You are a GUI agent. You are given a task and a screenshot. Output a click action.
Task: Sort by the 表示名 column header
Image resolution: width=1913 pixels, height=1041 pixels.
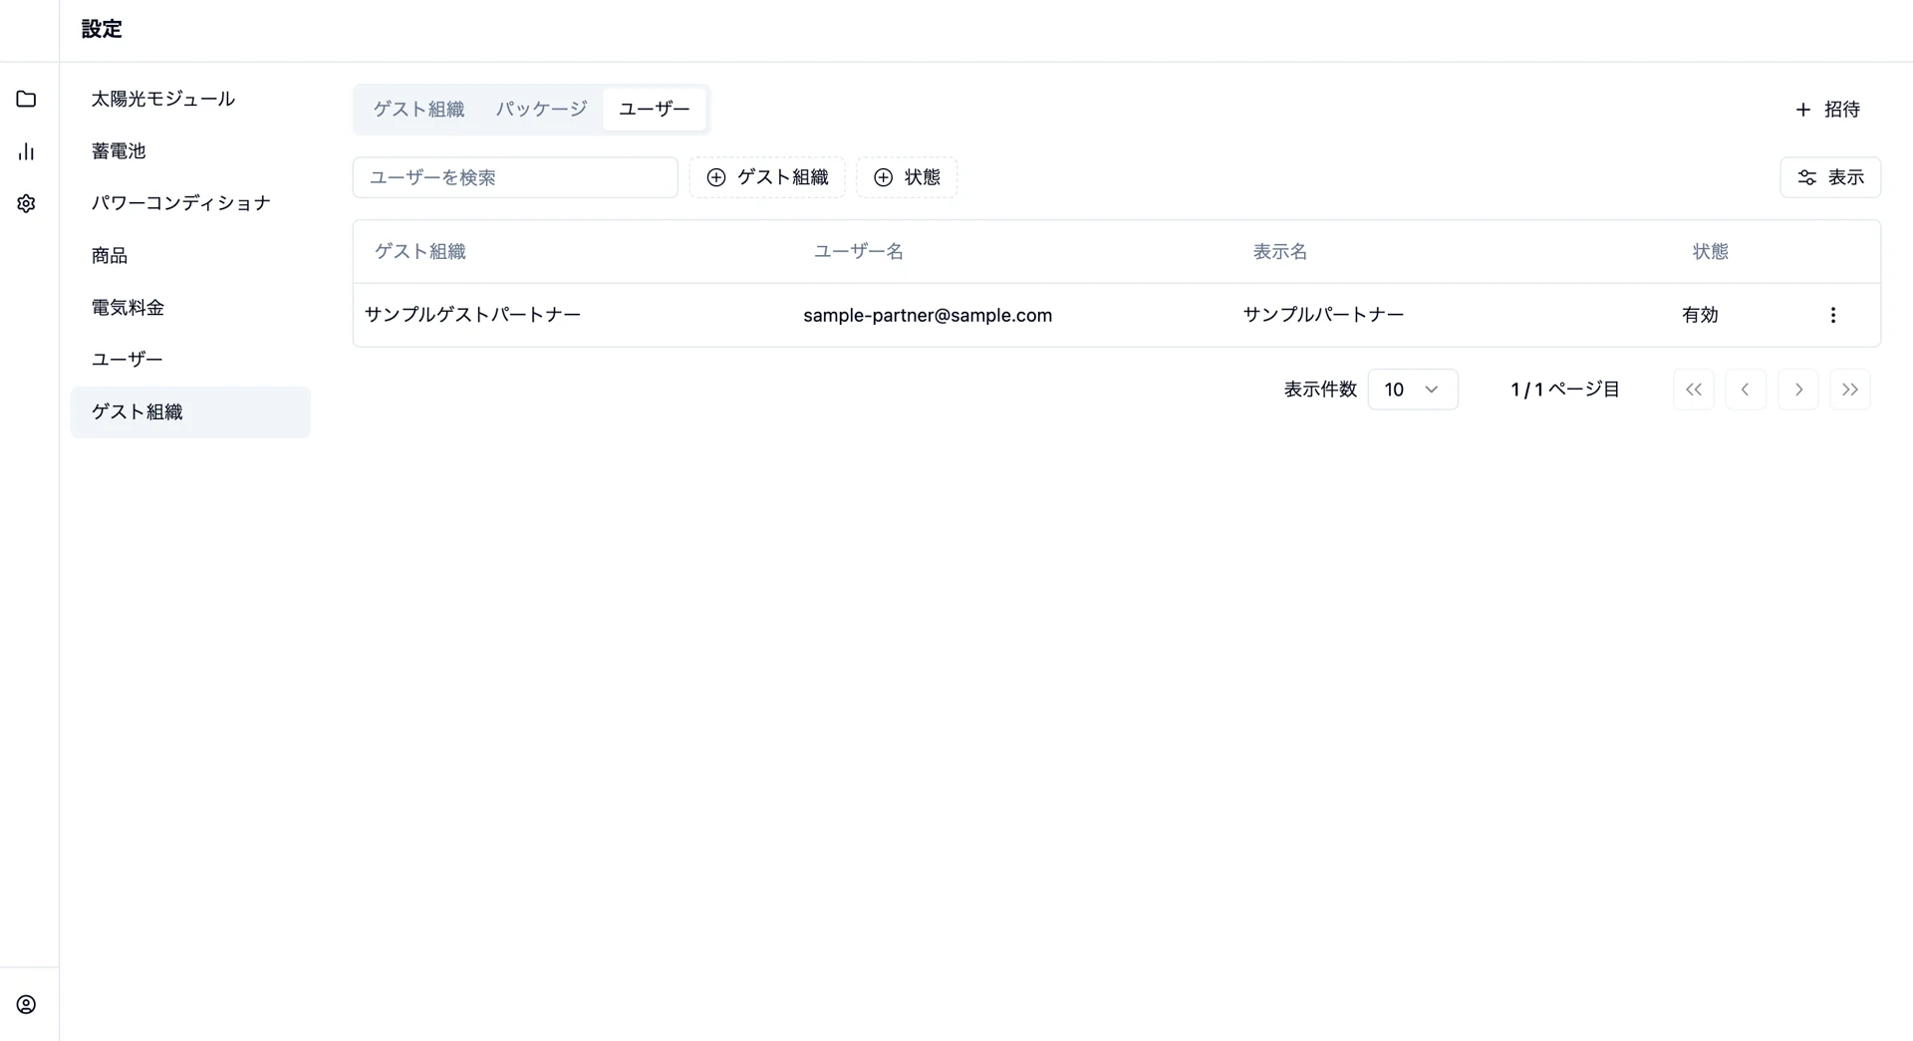coord(1280,252)
